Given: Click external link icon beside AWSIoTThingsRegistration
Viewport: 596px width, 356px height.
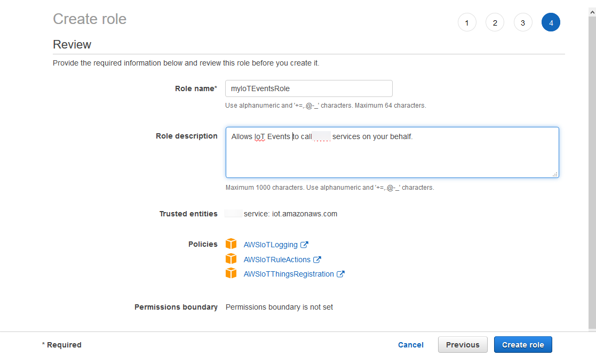Looking at the screenshot, I should click(x=340, y=274).
